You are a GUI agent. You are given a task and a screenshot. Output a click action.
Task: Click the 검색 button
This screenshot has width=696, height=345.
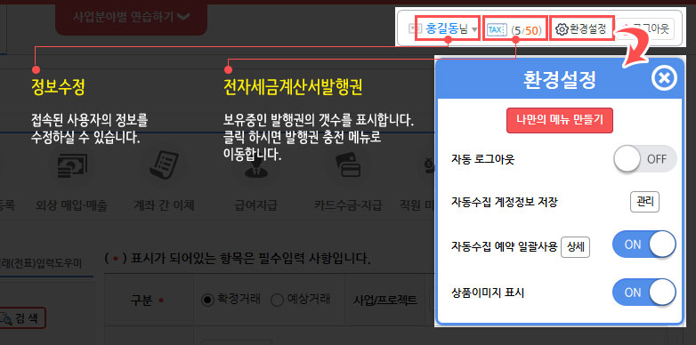pyautogui.click(x=22, y=318)
